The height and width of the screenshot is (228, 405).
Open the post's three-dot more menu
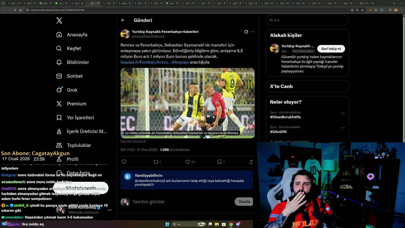(252, 32)
